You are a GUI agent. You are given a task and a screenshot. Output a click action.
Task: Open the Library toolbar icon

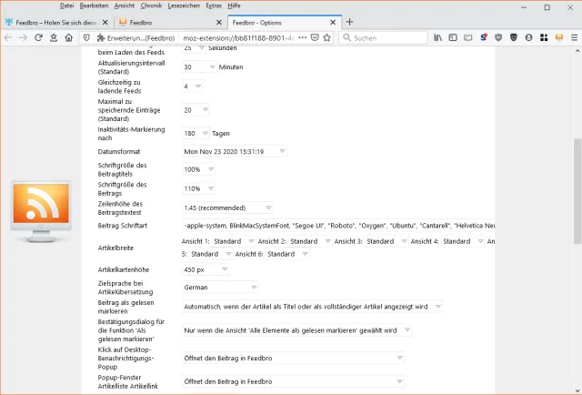[x=437, y=37]
